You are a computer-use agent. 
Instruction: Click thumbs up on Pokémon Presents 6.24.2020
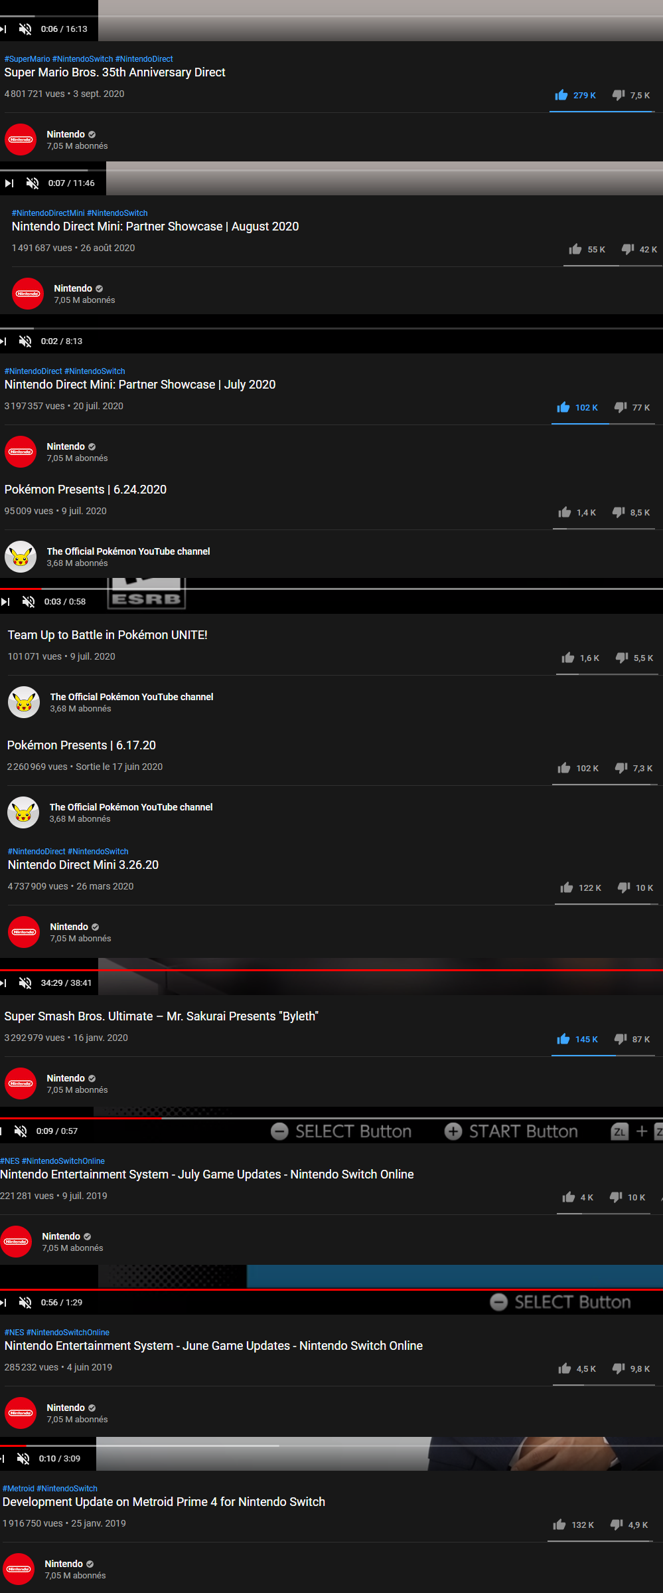[564, 512]
